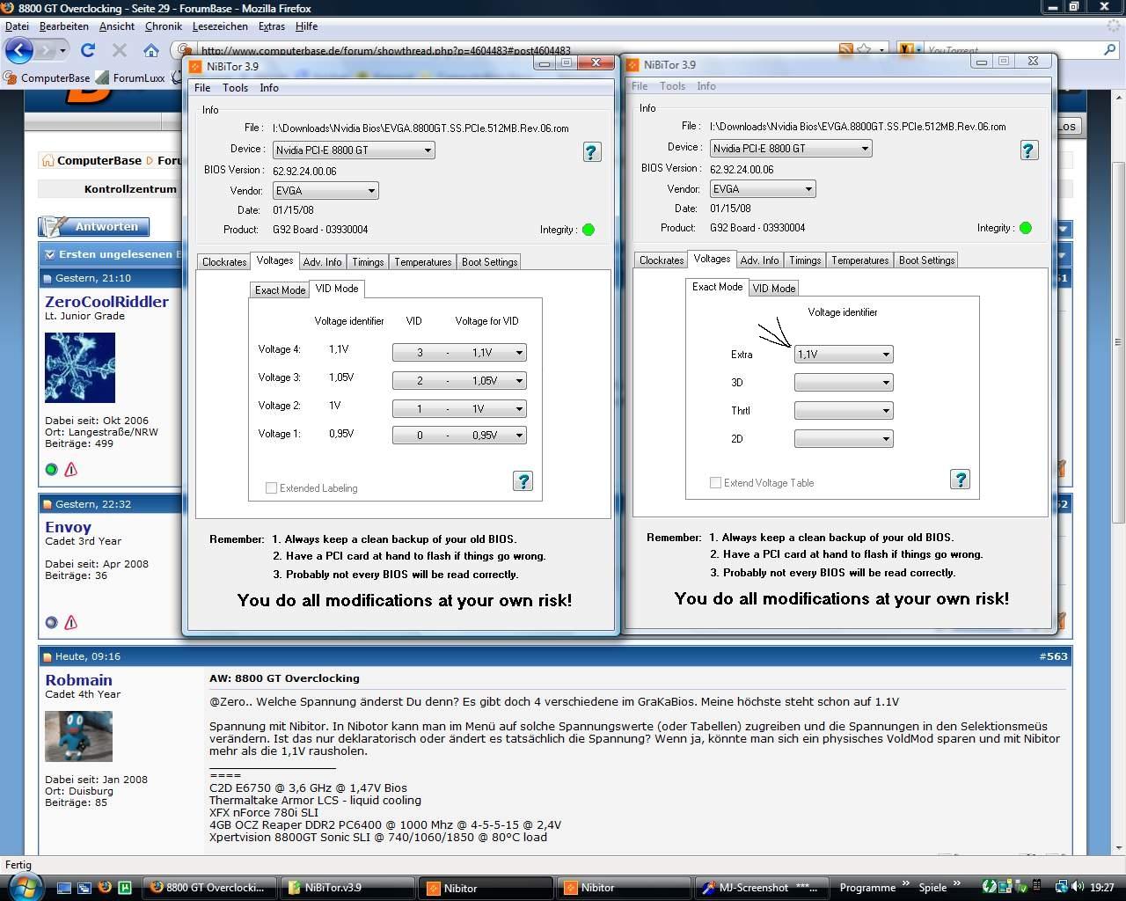The height and width of the screenshot is (901, 1126).
Task: Open Device dropdown in left NiBiTor
Action: [x=354, y=150]
